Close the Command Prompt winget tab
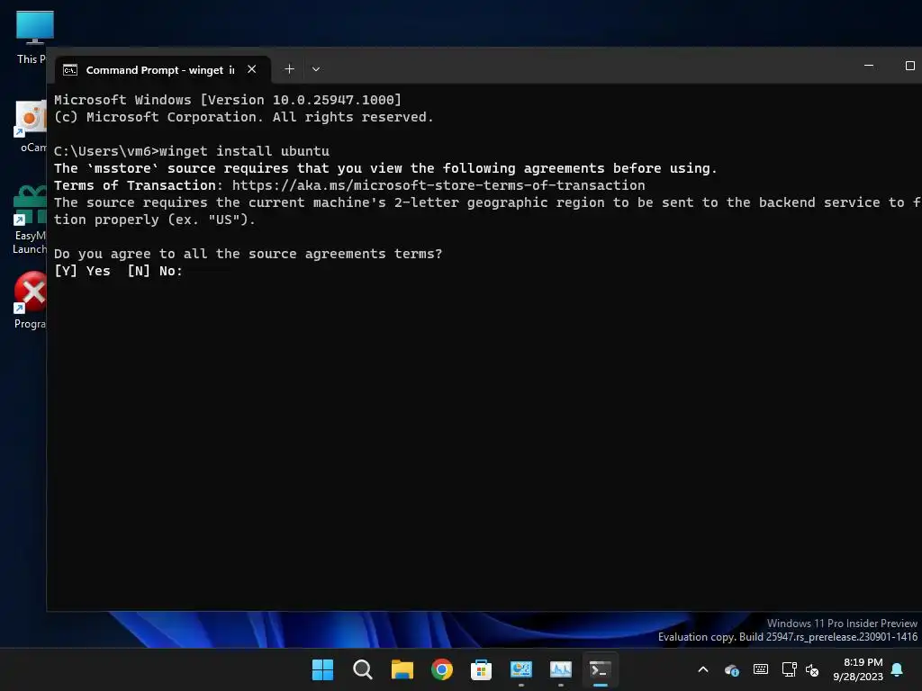 click(252, 69)
